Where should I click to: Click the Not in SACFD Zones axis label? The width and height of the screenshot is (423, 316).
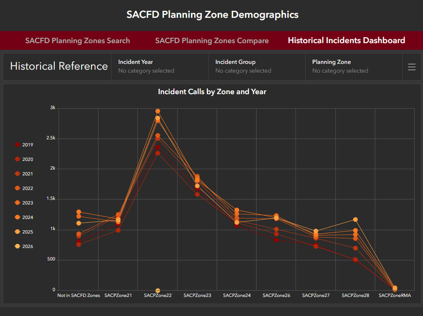pyautogui.click(x=78, y=296)
